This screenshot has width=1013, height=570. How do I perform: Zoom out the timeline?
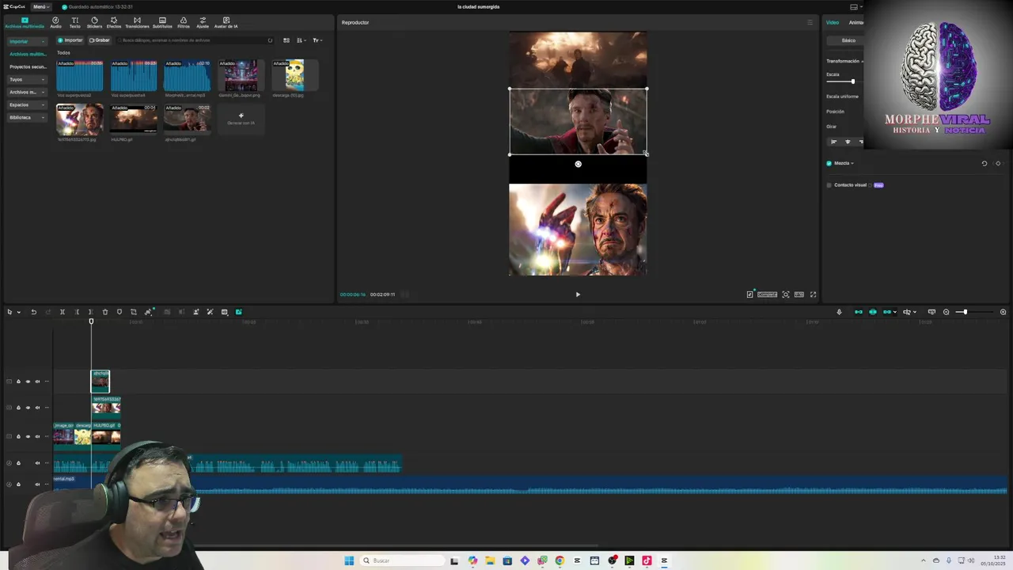pos(946,312)
